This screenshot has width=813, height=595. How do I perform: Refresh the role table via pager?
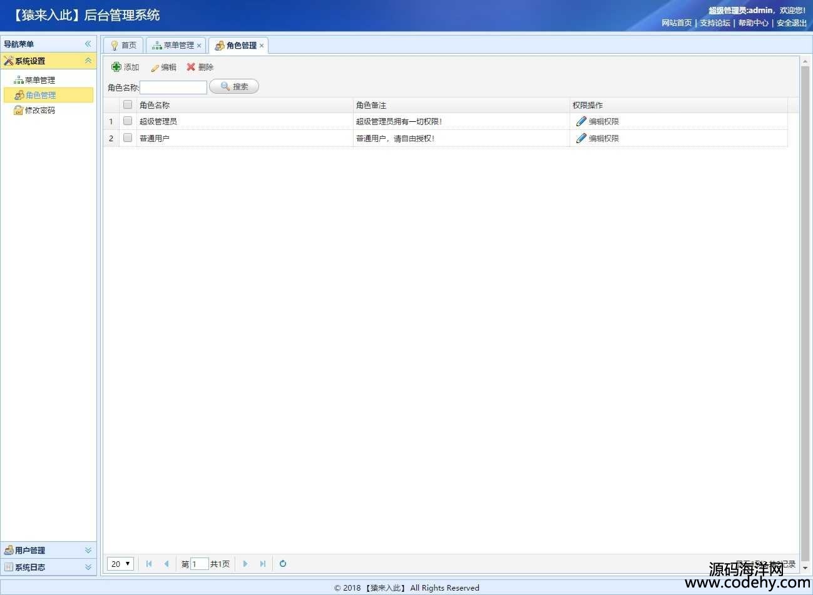click(283, 564)
